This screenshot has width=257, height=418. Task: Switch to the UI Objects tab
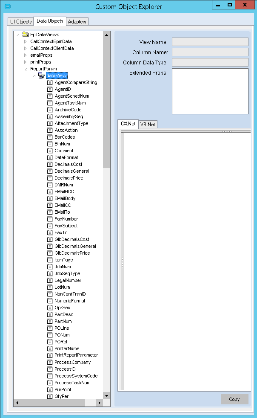(21, 22)
